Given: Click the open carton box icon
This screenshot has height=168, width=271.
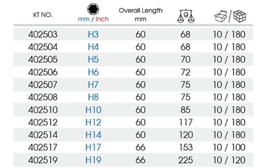Looking at the screenshot, I should coord(221,16).
